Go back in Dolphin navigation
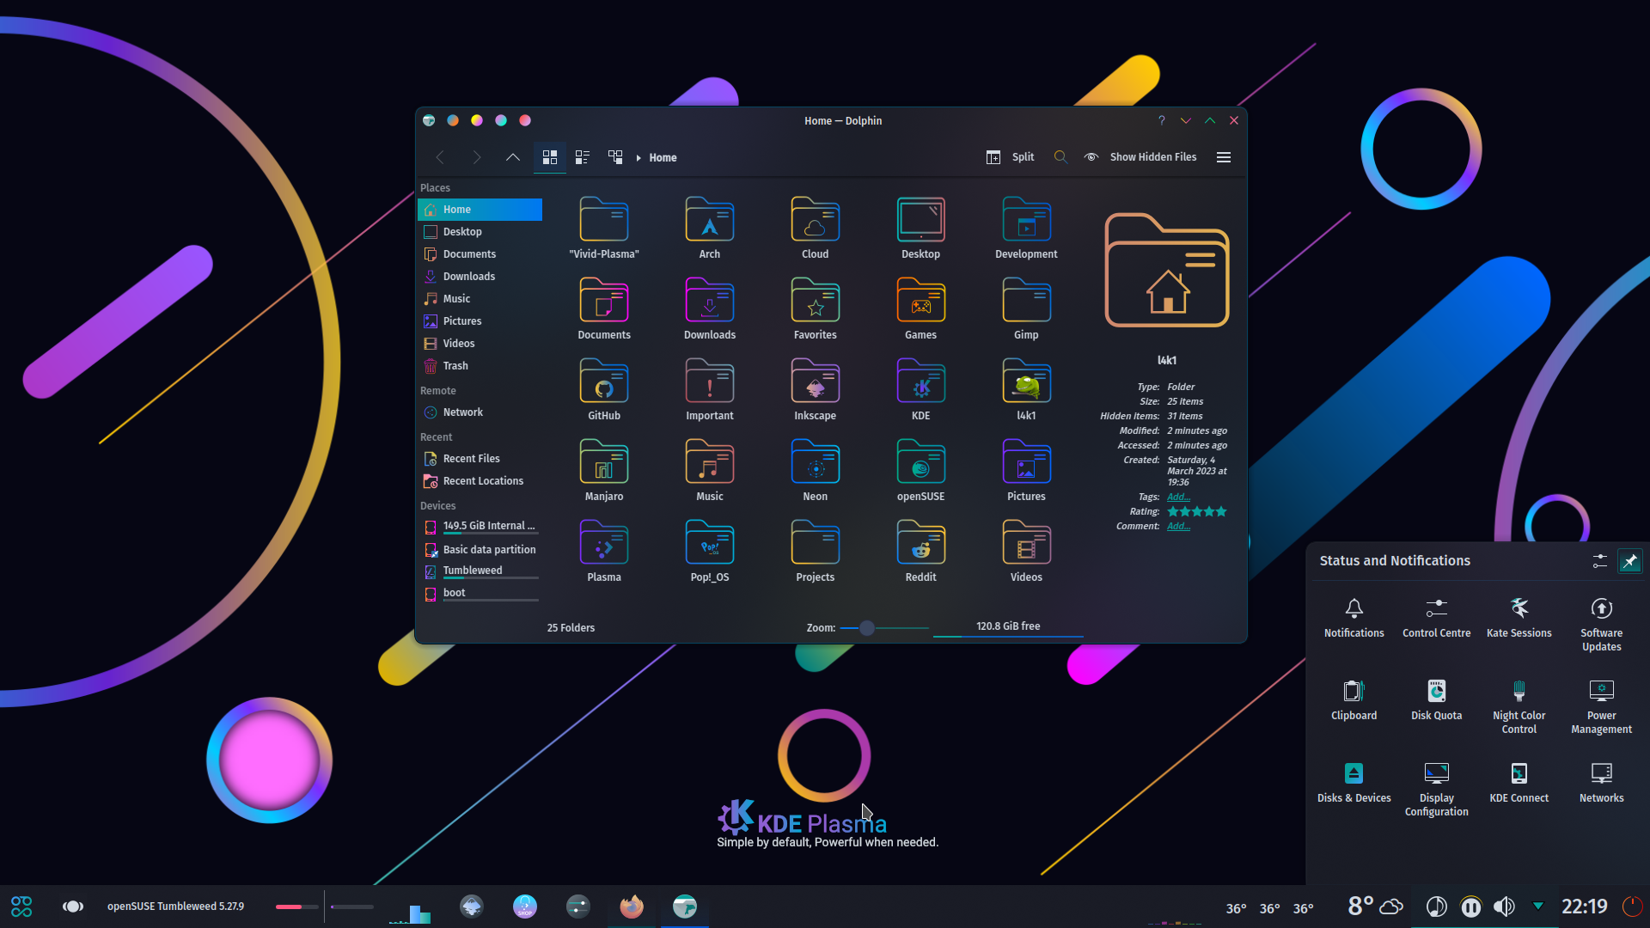The height and width of the screenshot is (928, 1650). click(x=440, y=157)
